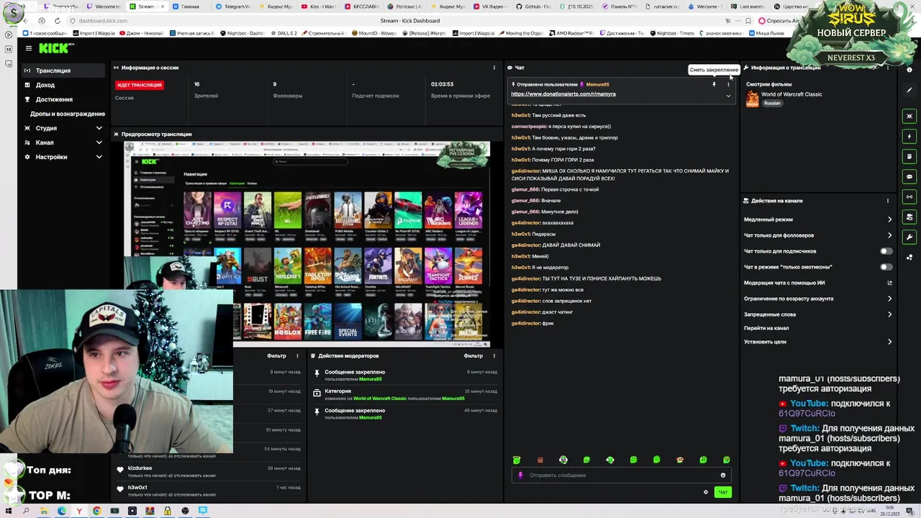Open options menu of Информация о сессии panel

tap(494, 68)
